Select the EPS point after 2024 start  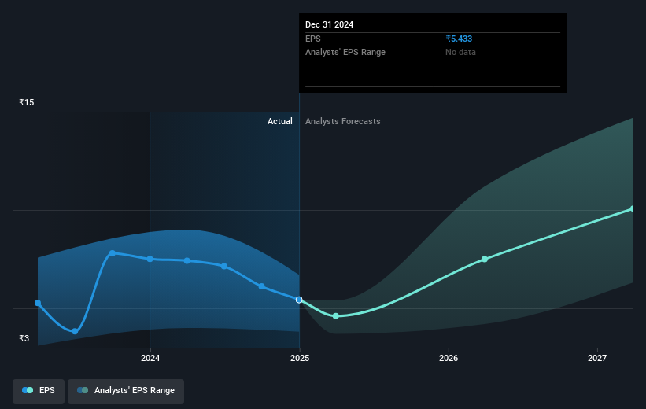[187, 260]
